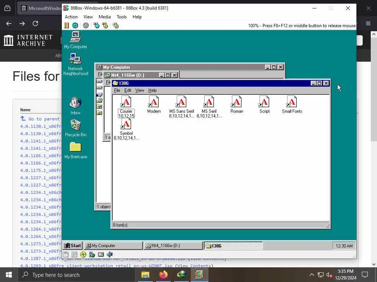Pause the 86Box emulation
377x282 pixels.
67,25
